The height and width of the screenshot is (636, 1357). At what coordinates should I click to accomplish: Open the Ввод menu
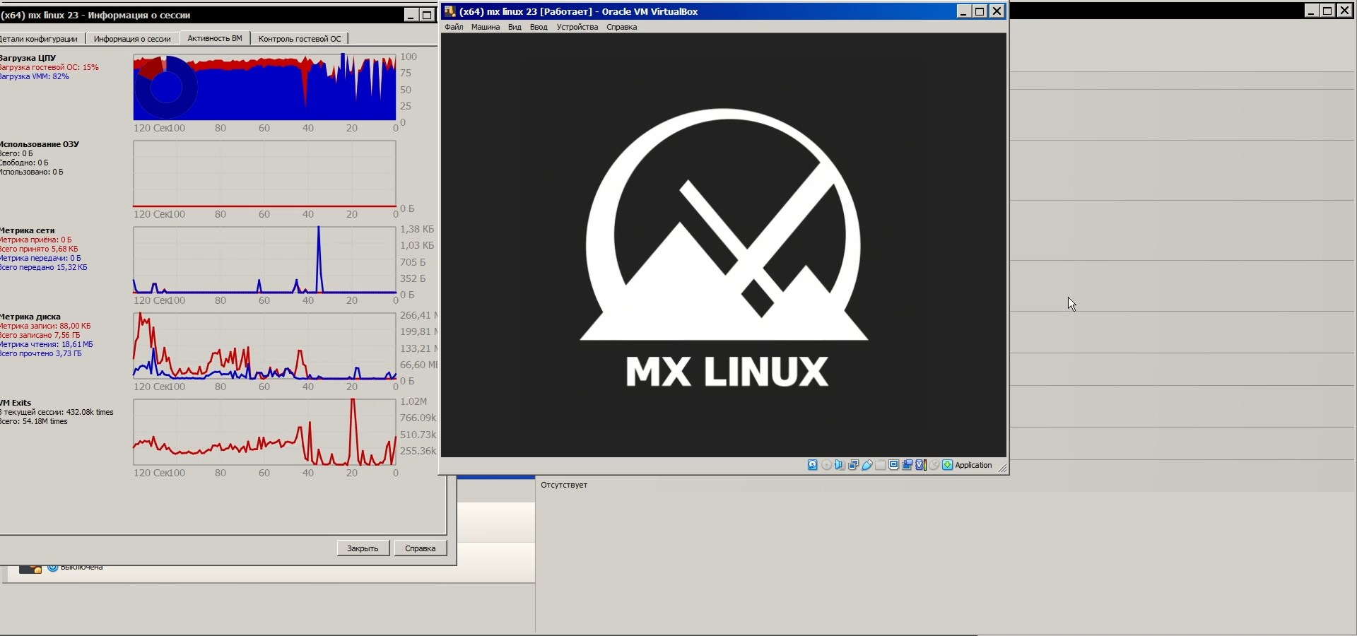[539, 27]
